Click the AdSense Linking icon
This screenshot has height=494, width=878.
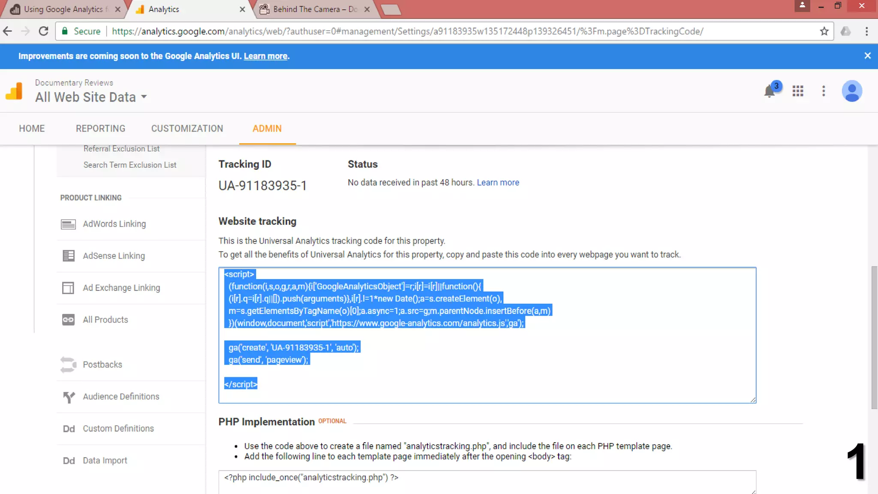[68, 256]
